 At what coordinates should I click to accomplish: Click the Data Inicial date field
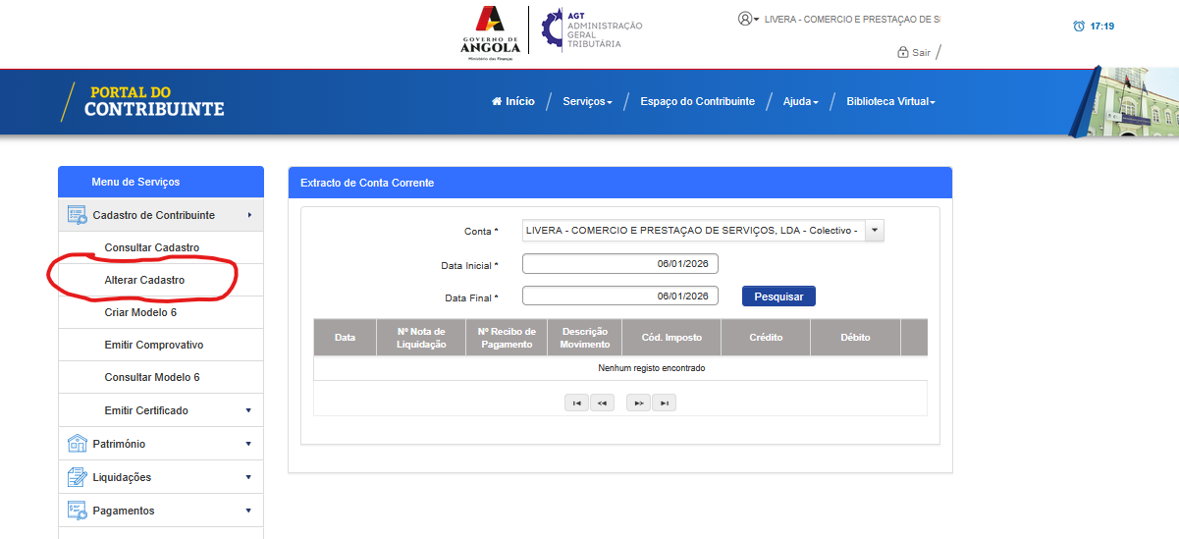coord(619,264)
